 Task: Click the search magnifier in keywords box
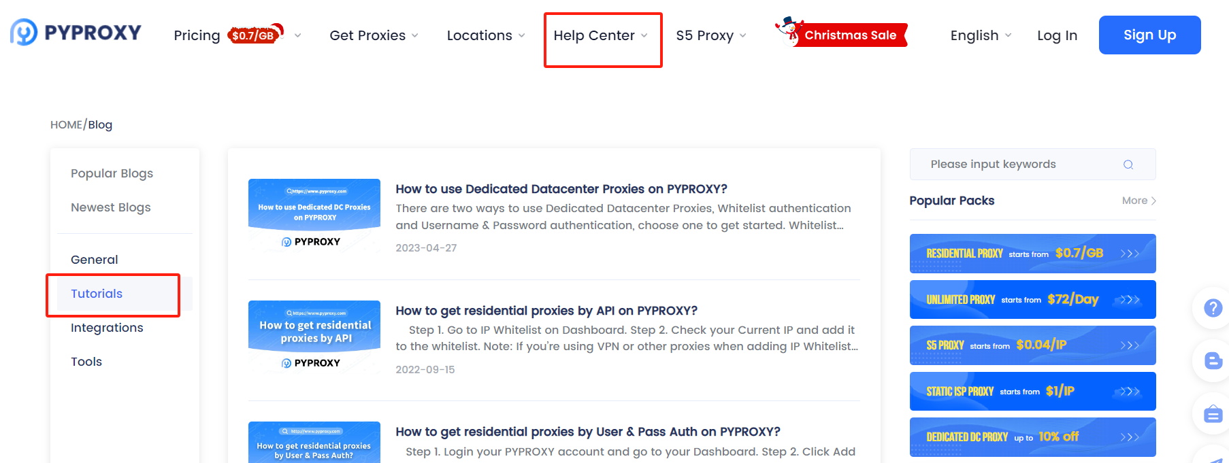pos(1128,164)
